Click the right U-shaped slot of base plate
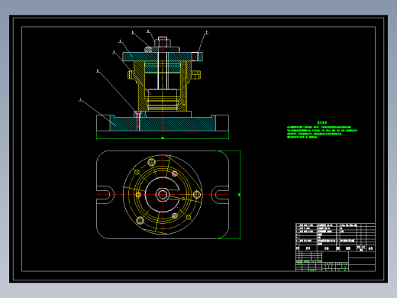The height and width of the screenshot is (298, 397). coord(220,195)
